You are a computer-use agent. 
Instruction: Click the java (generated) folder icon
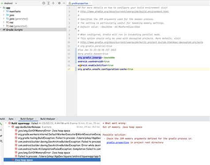tap(8, 19)
